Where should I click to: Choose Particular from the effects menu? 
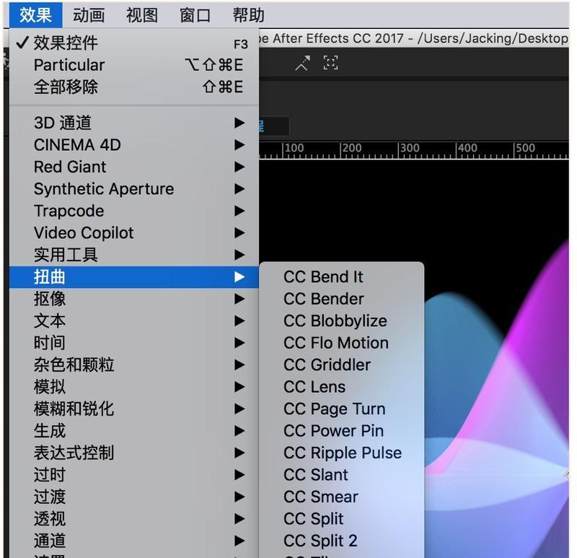[134, 65]
